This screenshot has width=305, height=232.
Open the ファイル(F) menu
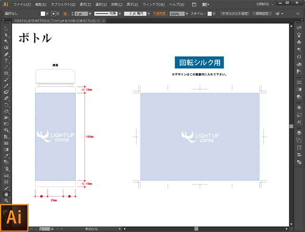point(22,4)
